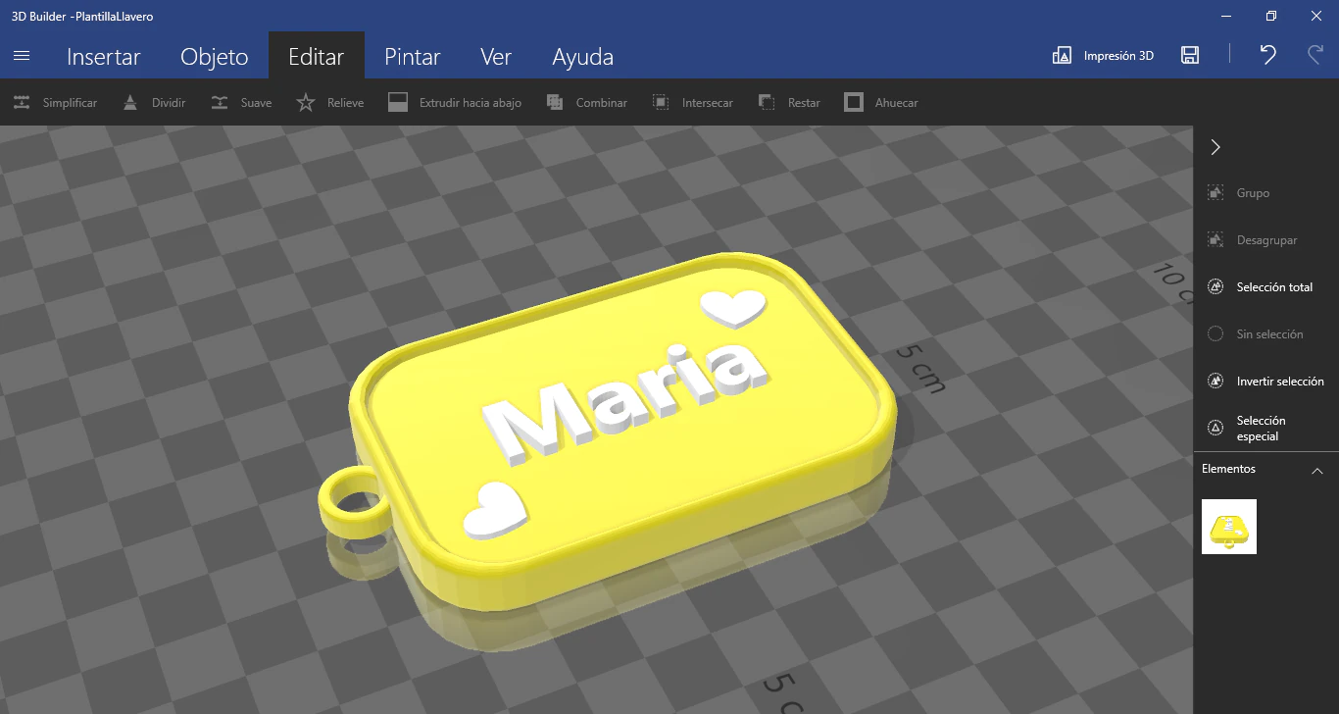Click the Desagrupar icon

(1215, 240)
